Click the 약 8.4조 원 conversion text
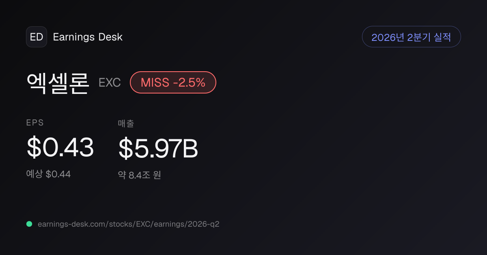Viewport: 487px width, 255px height. 140,175
